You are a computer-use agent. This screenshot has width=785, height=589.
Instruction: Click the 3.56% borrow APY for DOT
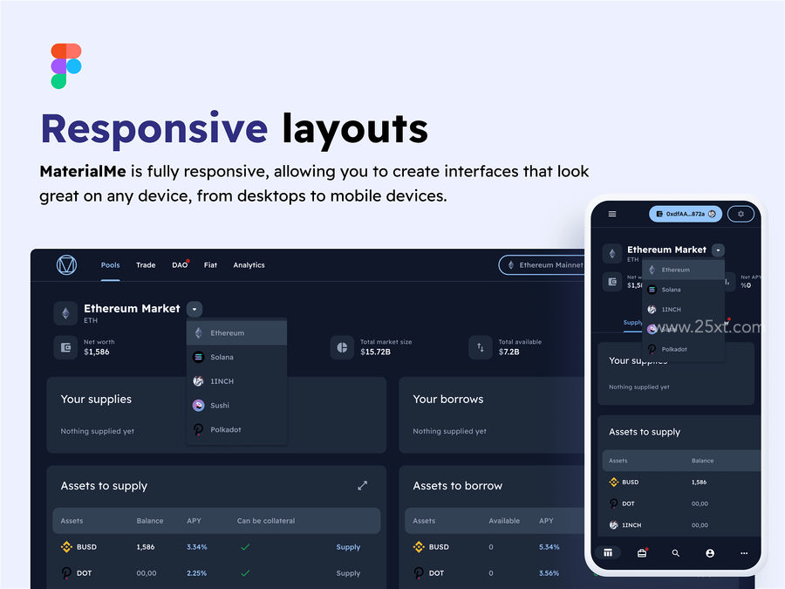tap(549, 573)
